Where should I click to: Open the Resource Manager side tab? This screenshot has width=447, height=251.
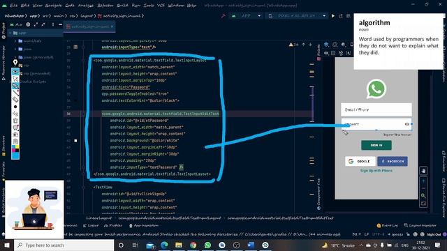[x=3, y=63]
